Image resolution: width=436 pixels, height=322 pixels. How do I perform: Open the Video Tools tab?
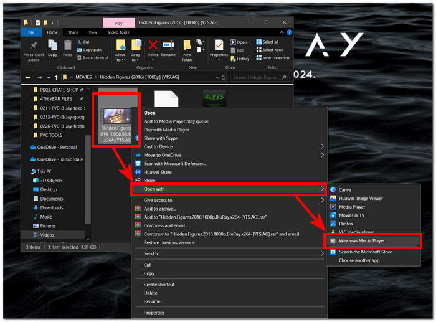tap(118, 32)
